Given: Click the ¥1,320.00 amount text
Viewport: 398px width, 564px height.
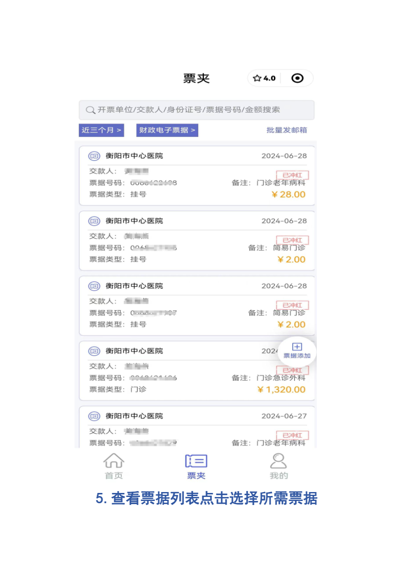Looking at the screenshot, I should coord(282,390).
